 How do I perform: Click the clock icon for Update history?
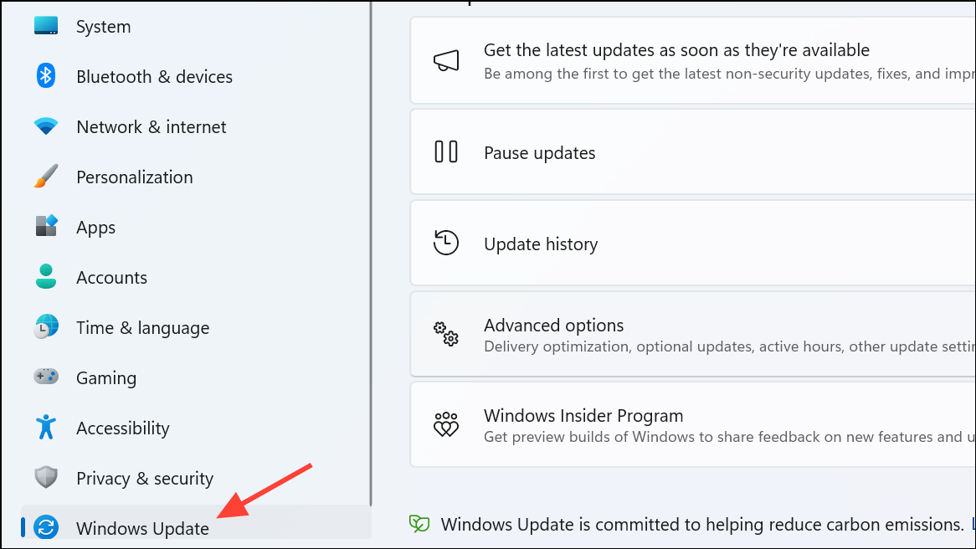click(x=446, y=243)
